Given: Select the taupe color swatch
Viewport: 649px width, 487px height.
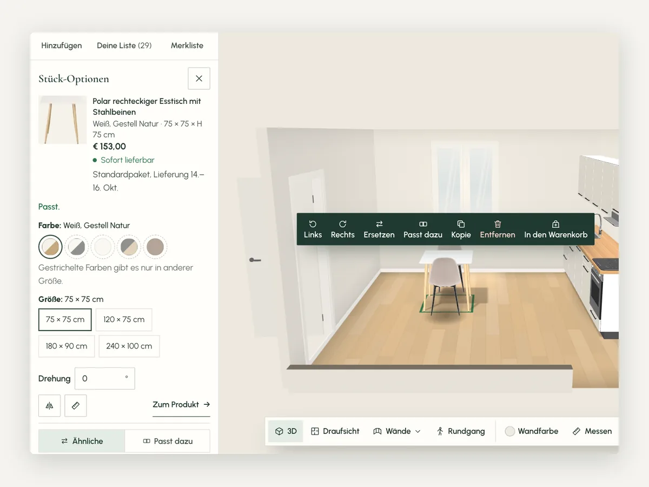Looking at the screenshot, I should pyautogui.click(x=155, y=247).
